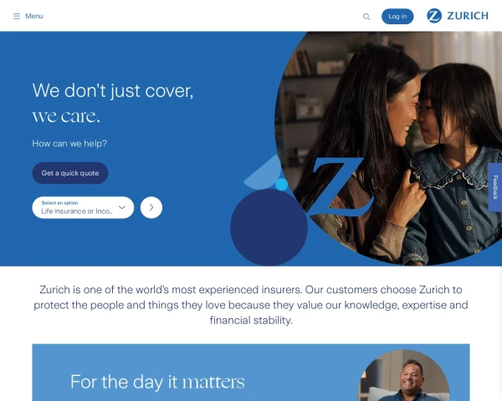Screen dimensions: 502x401
Task: Click the Zurich insurers intro paragraph
Action: click(x=251, y=305)
